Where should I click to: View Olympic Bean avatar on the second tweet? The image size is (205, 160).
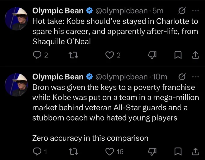(x=16, y=85)
